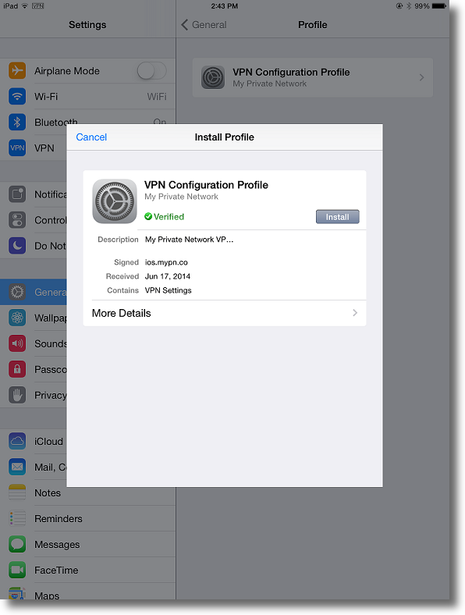Viewport: 465px width, 615px height.
Task: Click the large gear profile icon in dialog
Action: [115, 201]
